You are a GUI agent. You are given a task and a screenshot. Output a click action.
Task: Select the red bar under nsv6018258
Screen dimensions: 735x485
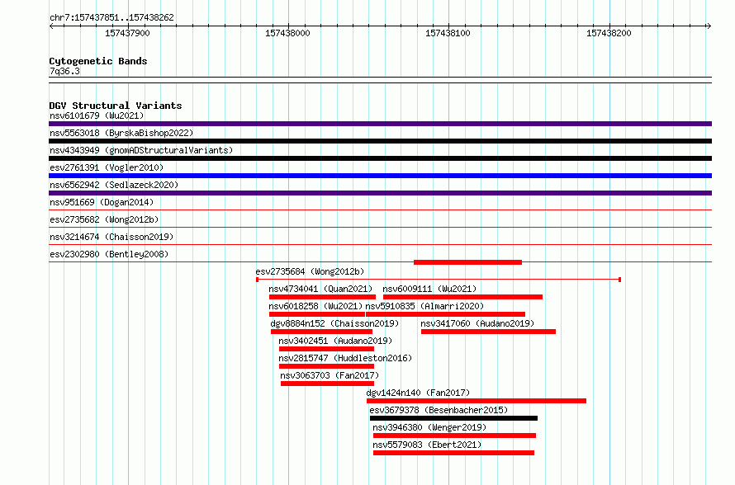[x=317, y=314]
